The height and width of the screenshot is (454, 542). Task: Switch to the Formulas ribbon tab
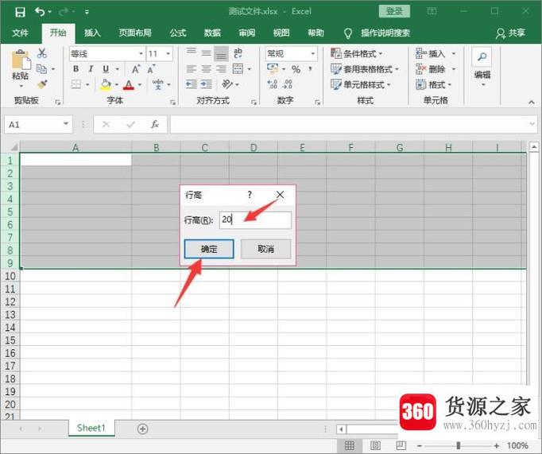(178, 33)
